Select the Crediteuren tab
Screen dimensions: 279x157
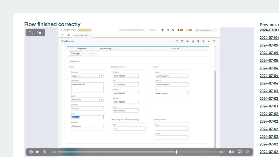point(78,35)
